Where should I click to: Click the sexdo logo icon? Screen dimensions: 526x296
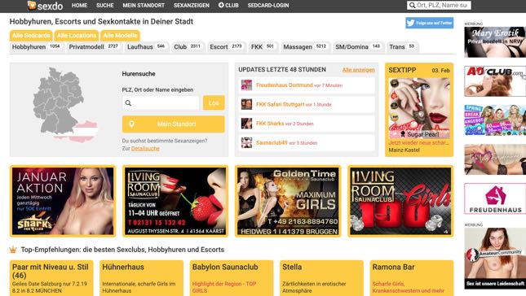pos(32,5)
